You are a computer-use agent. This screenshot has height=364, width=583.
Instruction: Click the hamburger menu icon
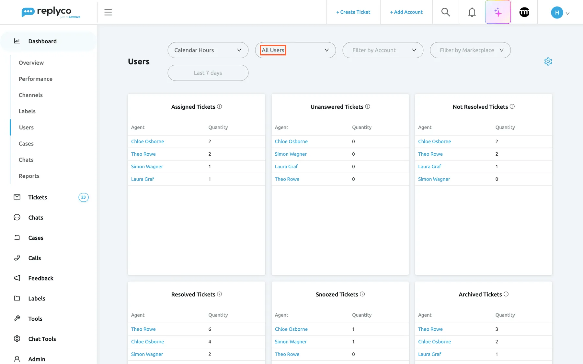[x=108, y=12]
